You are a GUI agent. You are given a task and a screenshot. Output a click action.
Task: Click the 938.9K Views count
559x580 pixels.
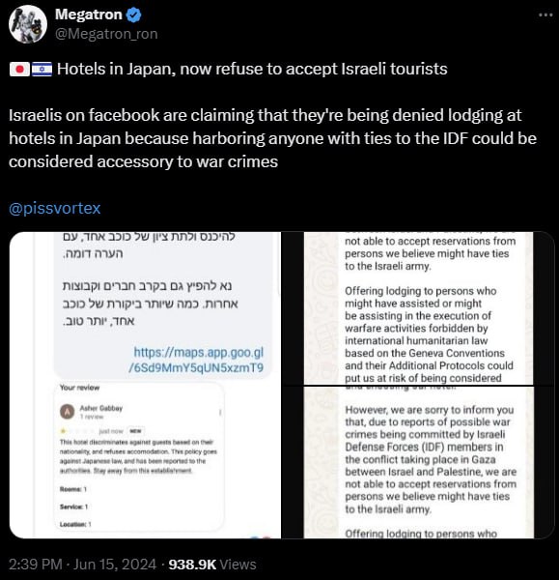coord(212,565)
